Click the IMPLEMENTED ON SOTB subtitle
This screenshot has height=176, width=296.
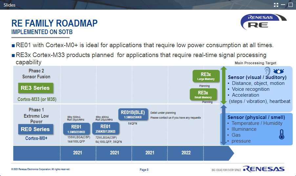point(42,32)
